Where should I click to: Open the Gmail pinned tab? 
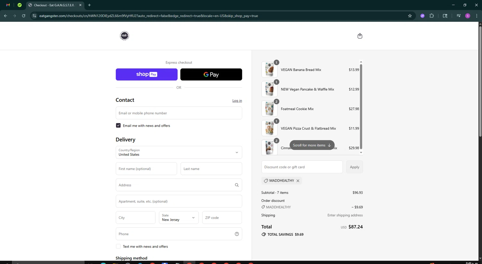click(8, 5)
